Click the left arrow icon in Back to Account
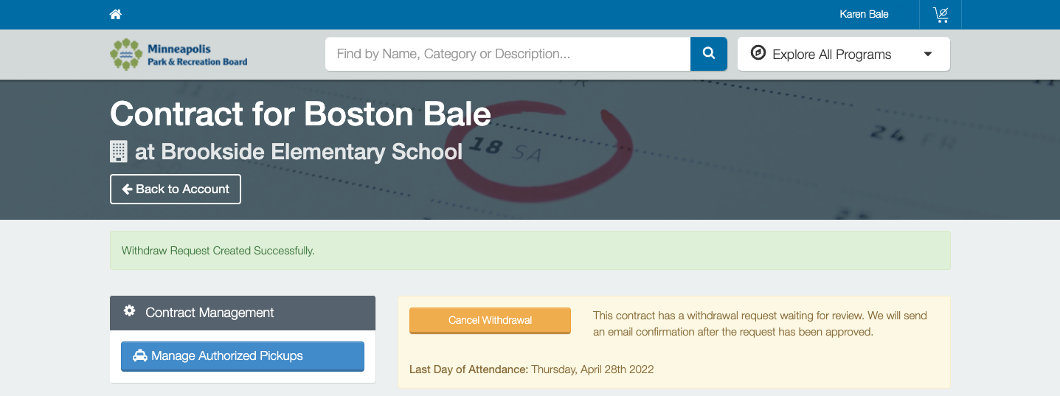This screenshot has width=1060, height=396. (127, 189)
